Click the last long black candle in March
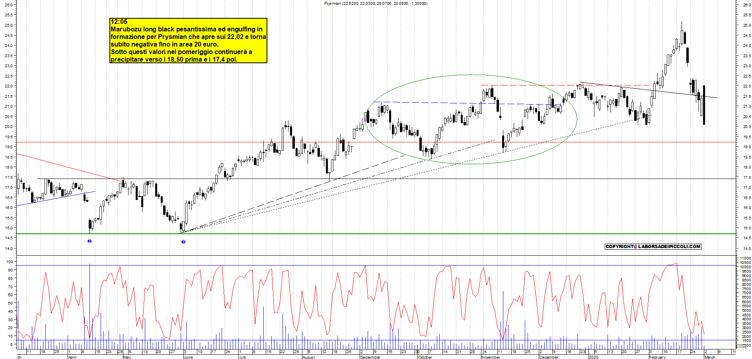 tap(704, 105)
